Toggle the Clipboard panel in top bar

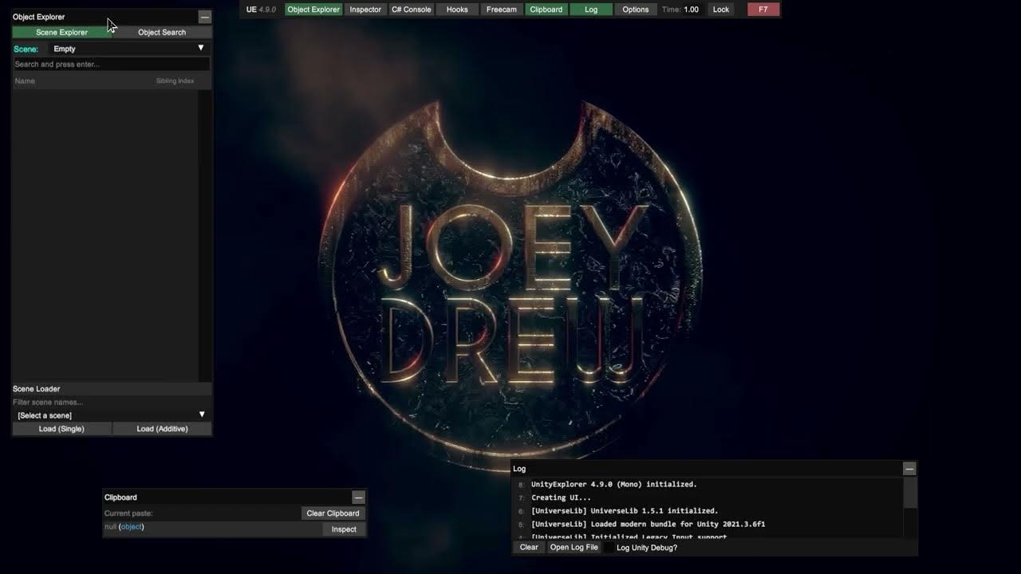pos(546,10)
